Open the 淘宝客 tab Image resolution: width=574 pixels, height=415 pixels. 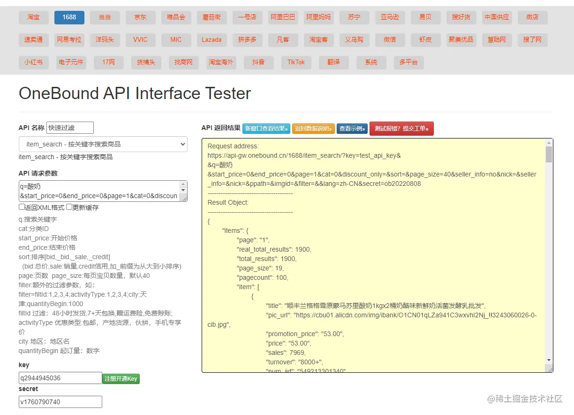319,40
